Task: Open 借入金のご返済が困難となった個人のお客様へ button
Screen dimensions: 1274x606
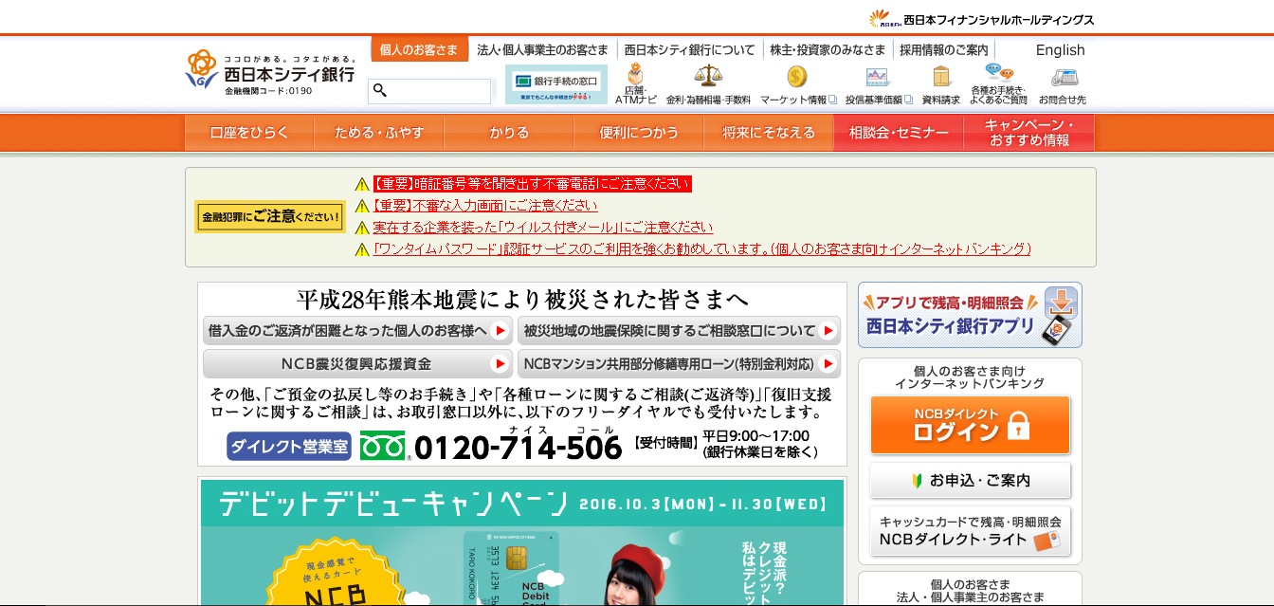Action: (x=358, y=331)
